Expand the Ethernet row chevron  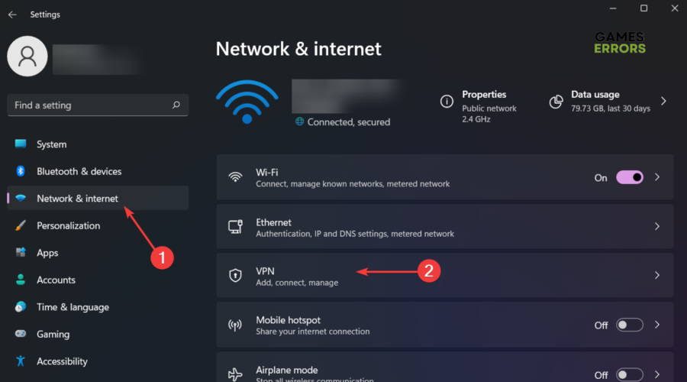(x=657, y=227)
